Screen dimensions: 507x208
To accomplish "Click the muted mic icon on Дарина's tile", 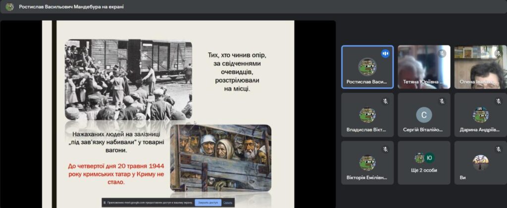I will 498,101.
